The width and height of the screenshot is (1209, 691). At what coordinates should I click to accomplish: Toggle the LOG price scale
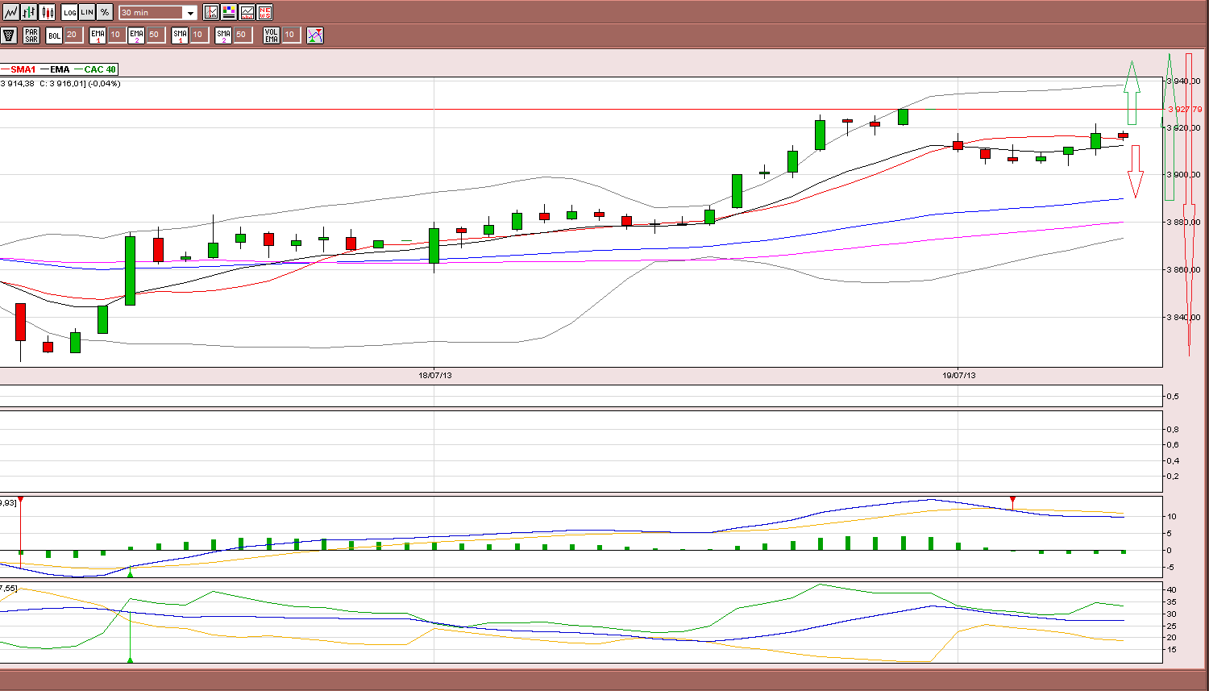(69, 12)
